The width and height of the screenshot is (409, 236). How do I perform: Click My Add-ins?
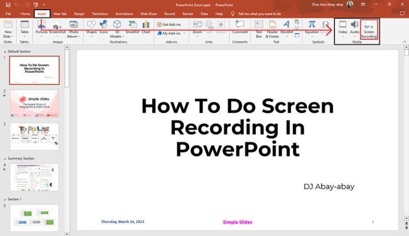pos(169,33)
